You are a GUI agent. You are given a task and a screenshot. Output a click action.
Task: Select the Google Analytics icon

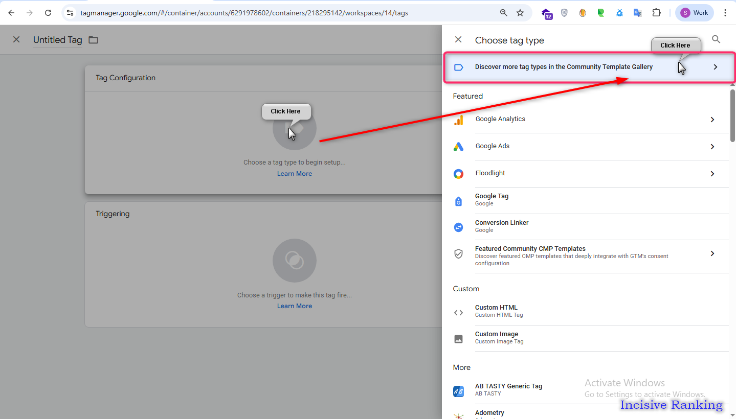(458, 120)
